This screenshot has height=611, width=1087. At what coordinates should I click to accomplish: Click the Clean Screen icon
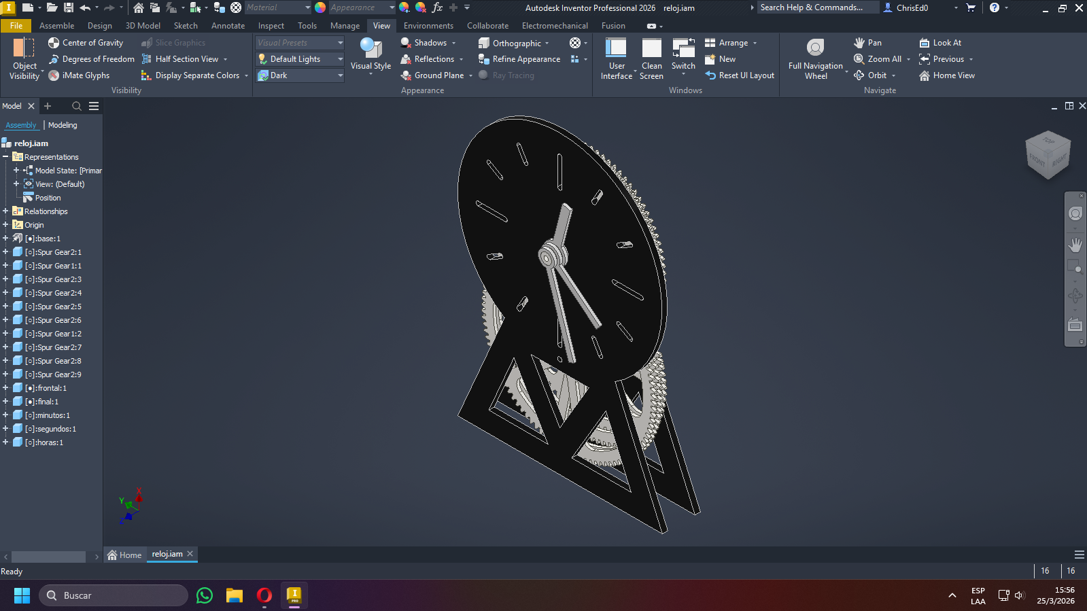click(651, 49)
